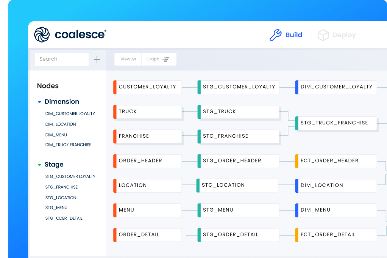Select DIM_LOCATION in the sidebar list

[x=61, y=124]
